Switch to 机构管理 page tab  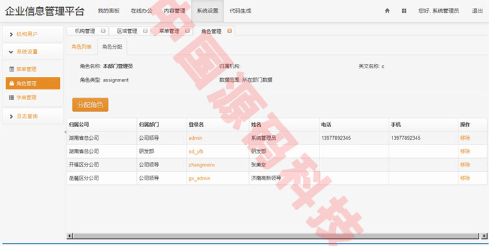(x=85, y=31)
